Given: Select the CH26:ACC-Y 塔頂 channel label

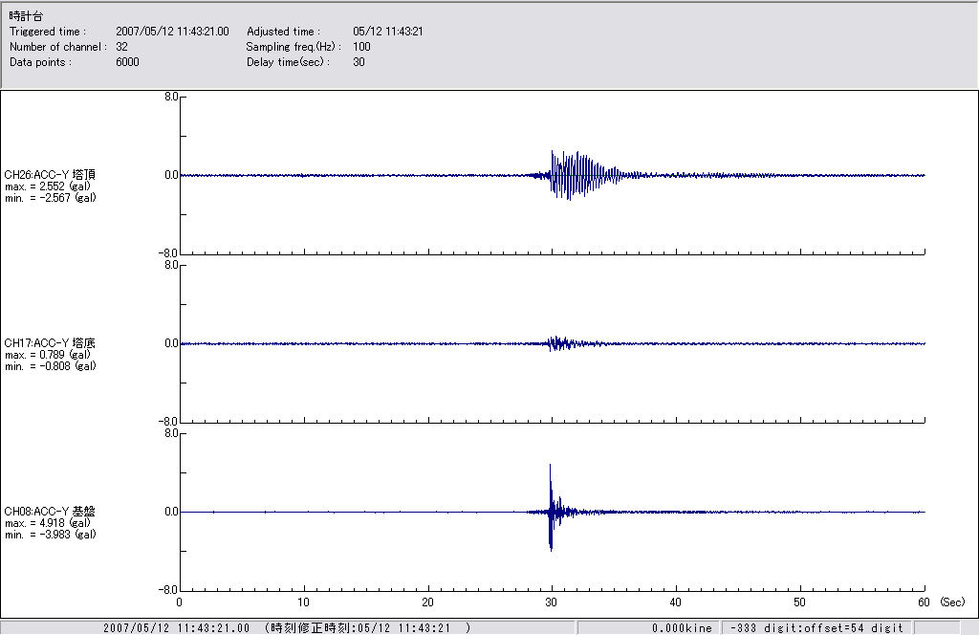Looking at the screenshot, I should pyautogui.click(x=50, y=174).
